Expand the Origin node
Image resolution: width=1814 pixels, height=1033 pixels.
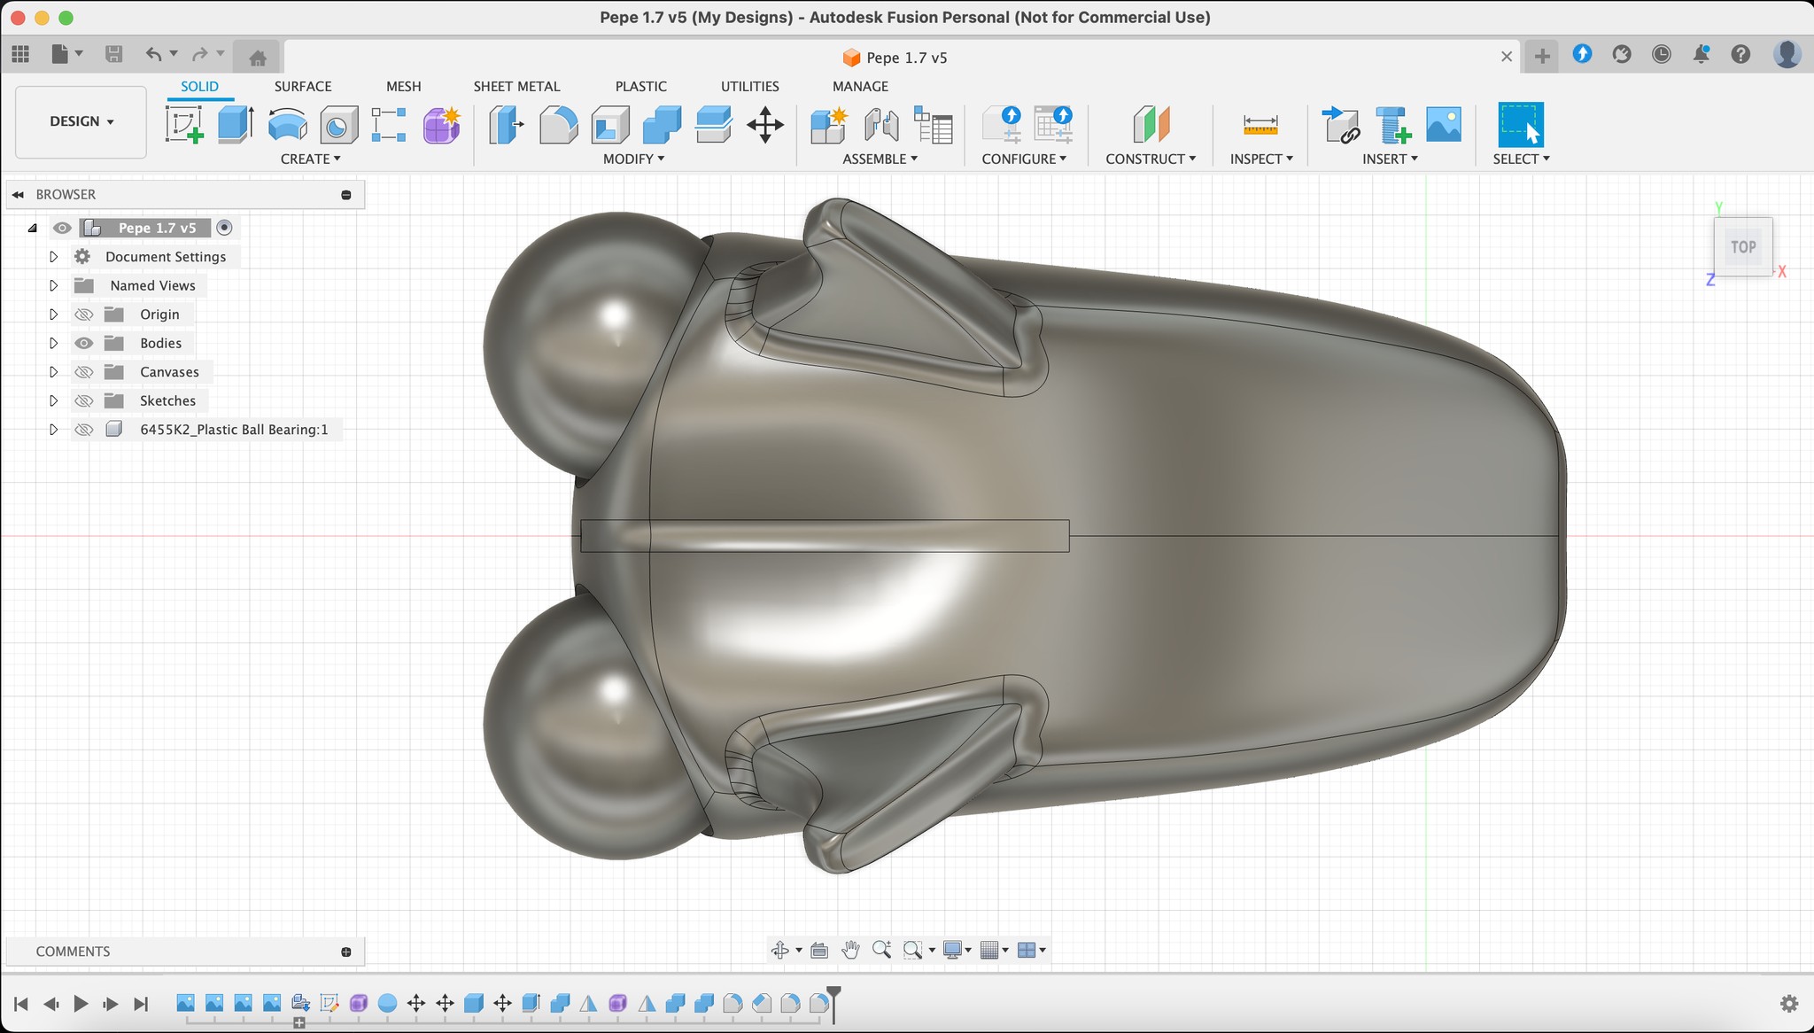tap(53, 315)
